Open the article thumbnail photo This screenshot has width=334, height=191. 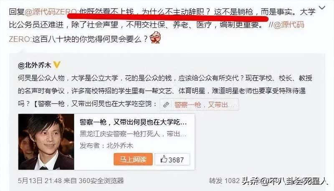point(46,142)
